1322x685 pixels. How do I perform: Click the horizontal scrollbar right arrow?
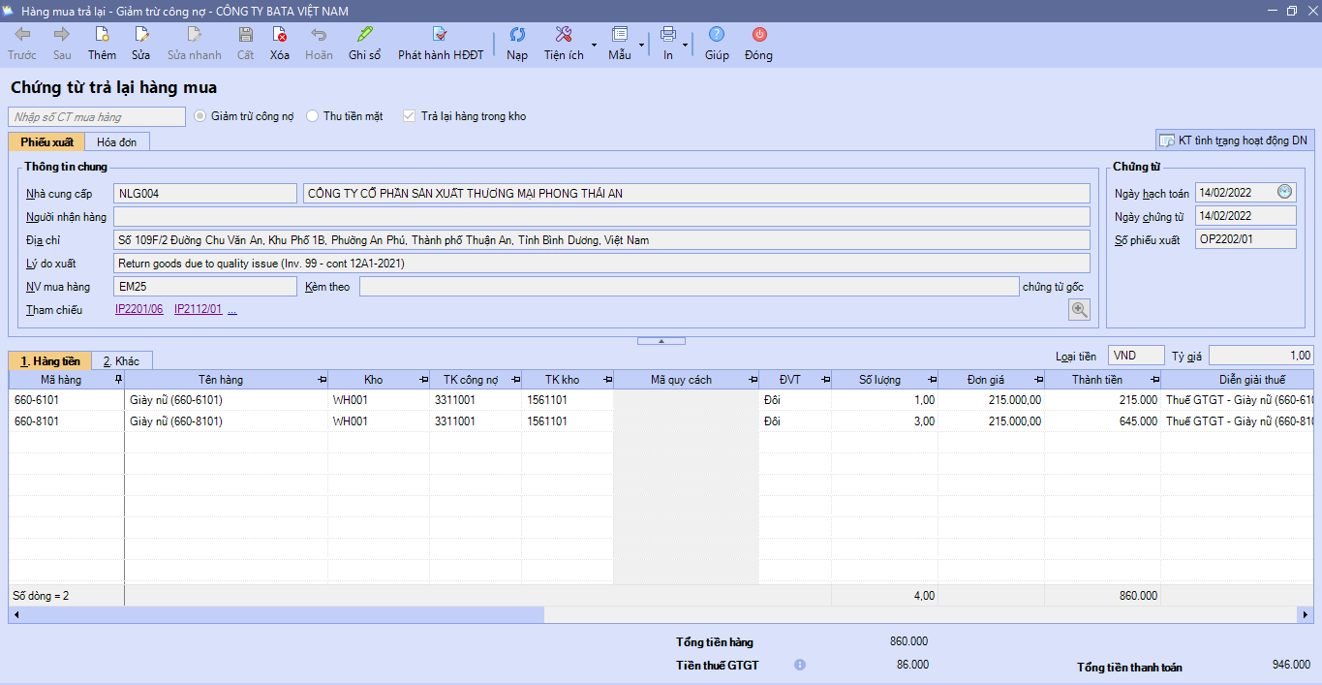(1307, 615)
